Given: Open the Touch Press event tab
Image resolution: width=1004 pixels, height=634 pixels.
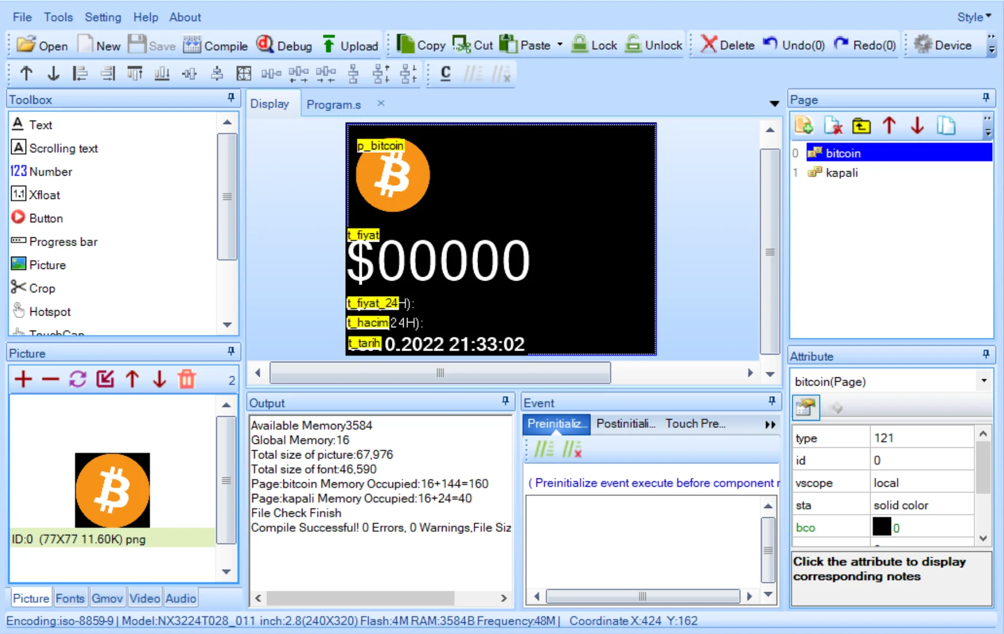Looking at the screenshot, I should point(695,424).
